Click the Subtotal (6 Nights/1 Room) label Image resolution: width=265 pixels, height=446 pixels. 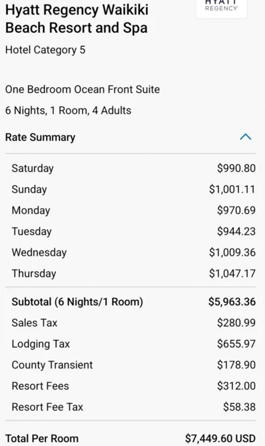point(77,301)
